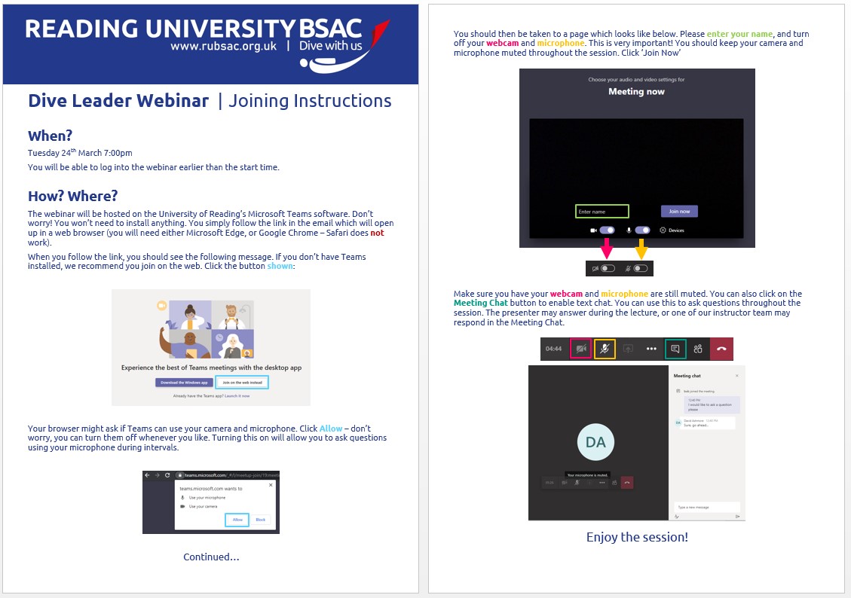Click 'teams.microsoft.com wants to' popup text

point(211,489)
